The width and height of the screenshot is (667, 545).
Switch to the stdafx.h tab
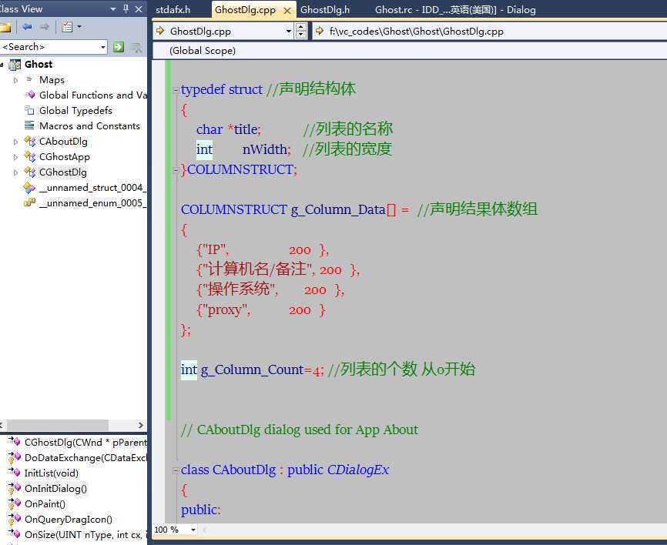point(173,10)
